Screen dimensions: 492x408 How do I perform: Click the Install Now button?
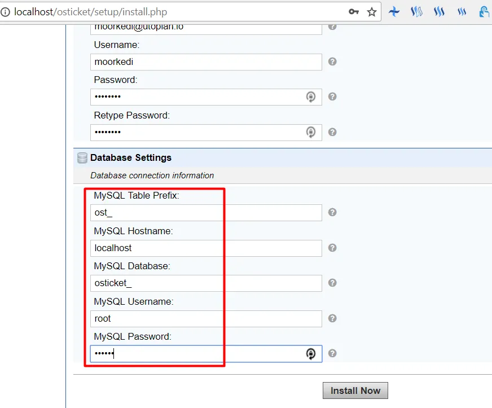(x=355, y=391)
